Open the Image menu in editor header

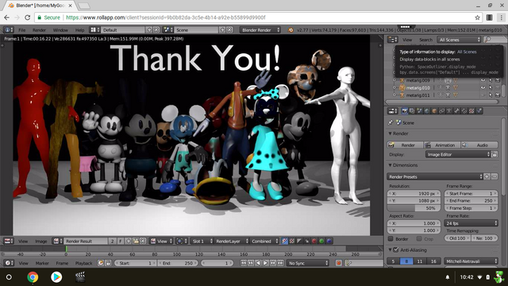tap(41, 241)
